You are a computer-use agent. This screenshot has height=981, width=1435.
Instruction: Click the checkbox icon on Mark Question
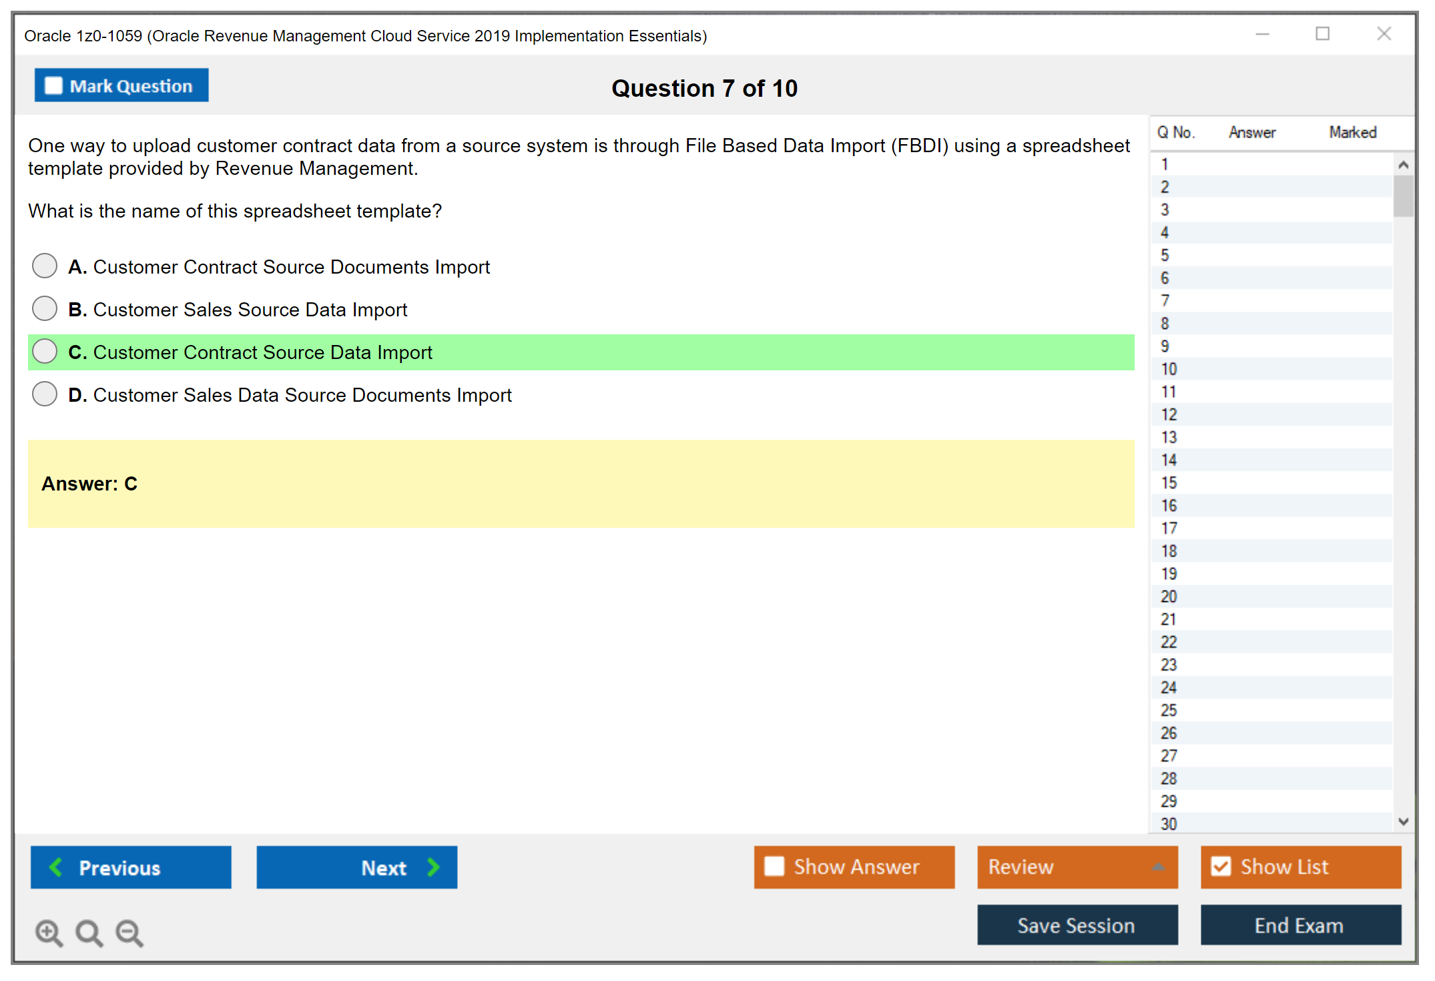click(x=53, y=85)
